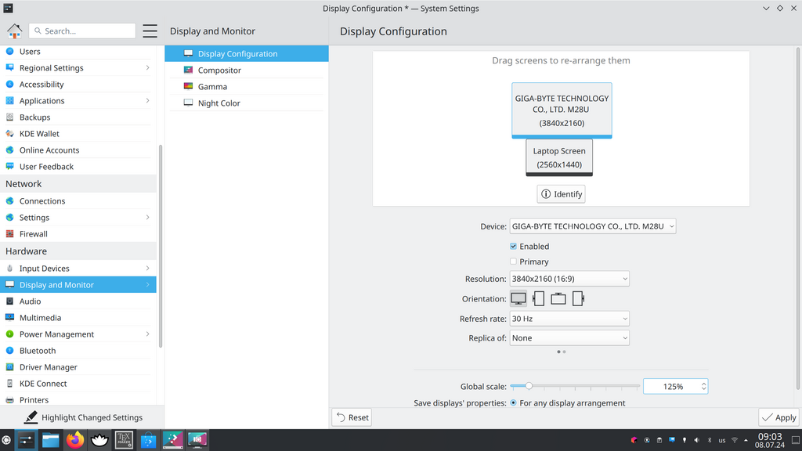The image size is (802, 451).
Task: Click the Highlight Changed Settings pencil icon
Action: point(31,417)
